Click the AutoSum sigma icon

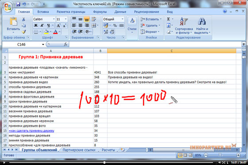point(168,19)
